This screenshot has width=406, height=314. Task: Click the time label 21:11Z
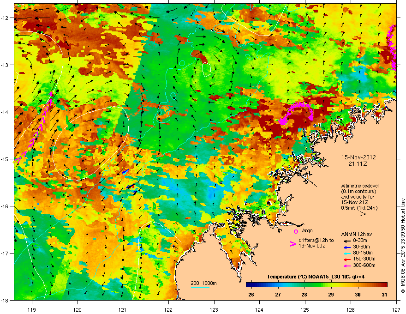(x=358, y=164)
